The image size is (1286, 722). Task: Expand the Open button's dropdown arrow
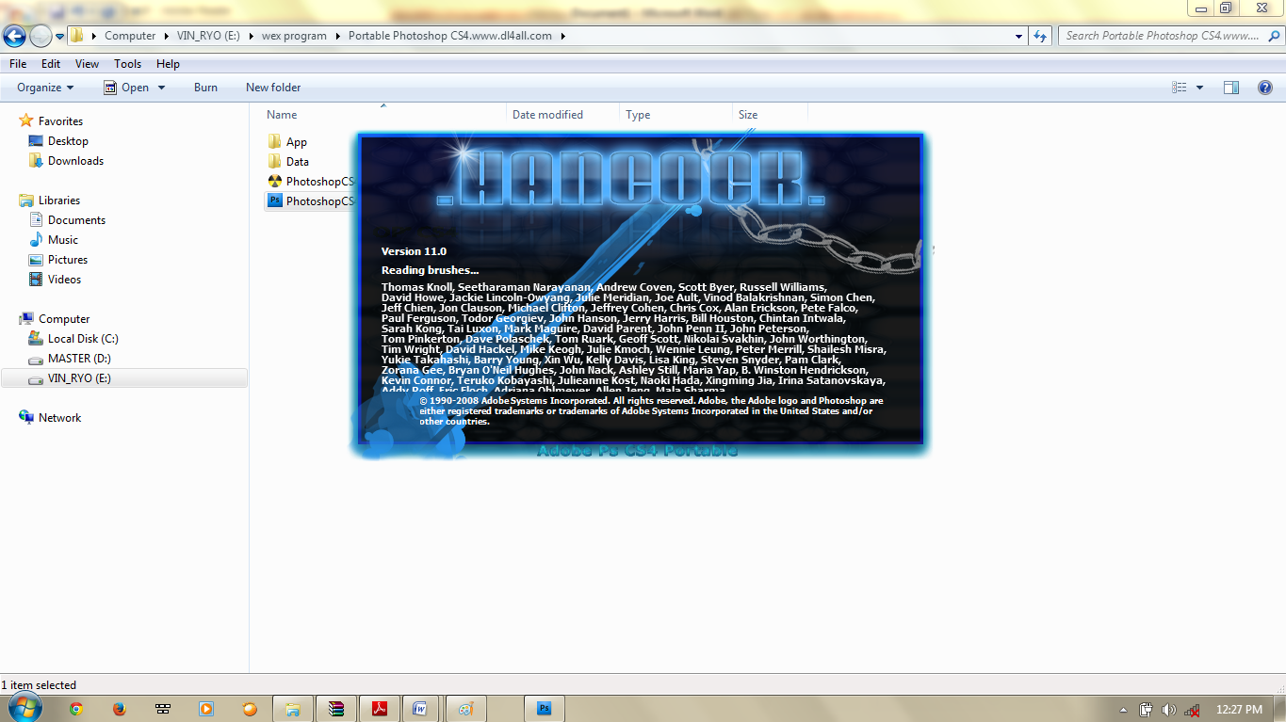(161, 88)
